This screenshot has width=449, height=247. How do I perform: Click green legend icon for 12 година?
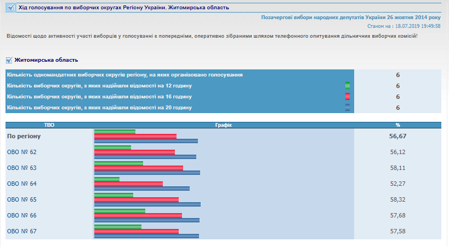point(348,86)
